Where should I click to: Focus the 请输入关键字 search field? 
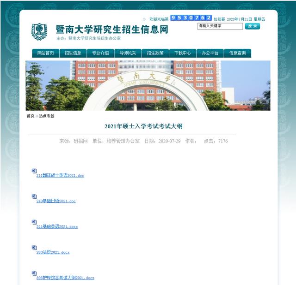220,26
